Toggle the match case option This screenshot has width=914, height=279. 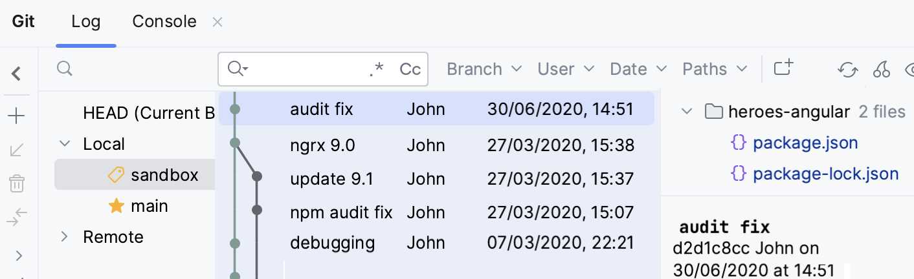[x=410, y=69]
